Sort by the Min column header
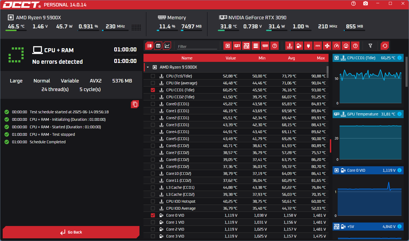This screenshot has width=409, height=241. tap(262, 58)
